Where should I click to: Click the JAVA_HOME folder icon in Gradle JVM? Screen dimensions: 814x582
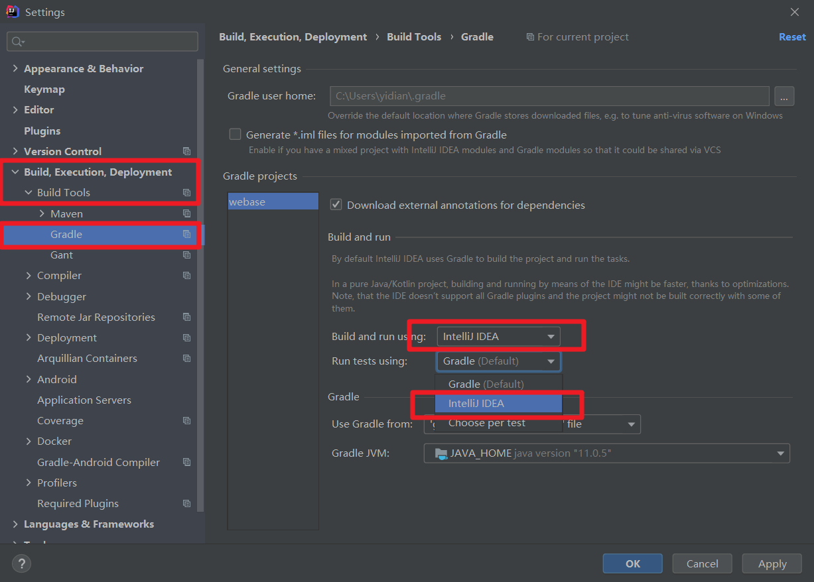(x=440, y=453)
